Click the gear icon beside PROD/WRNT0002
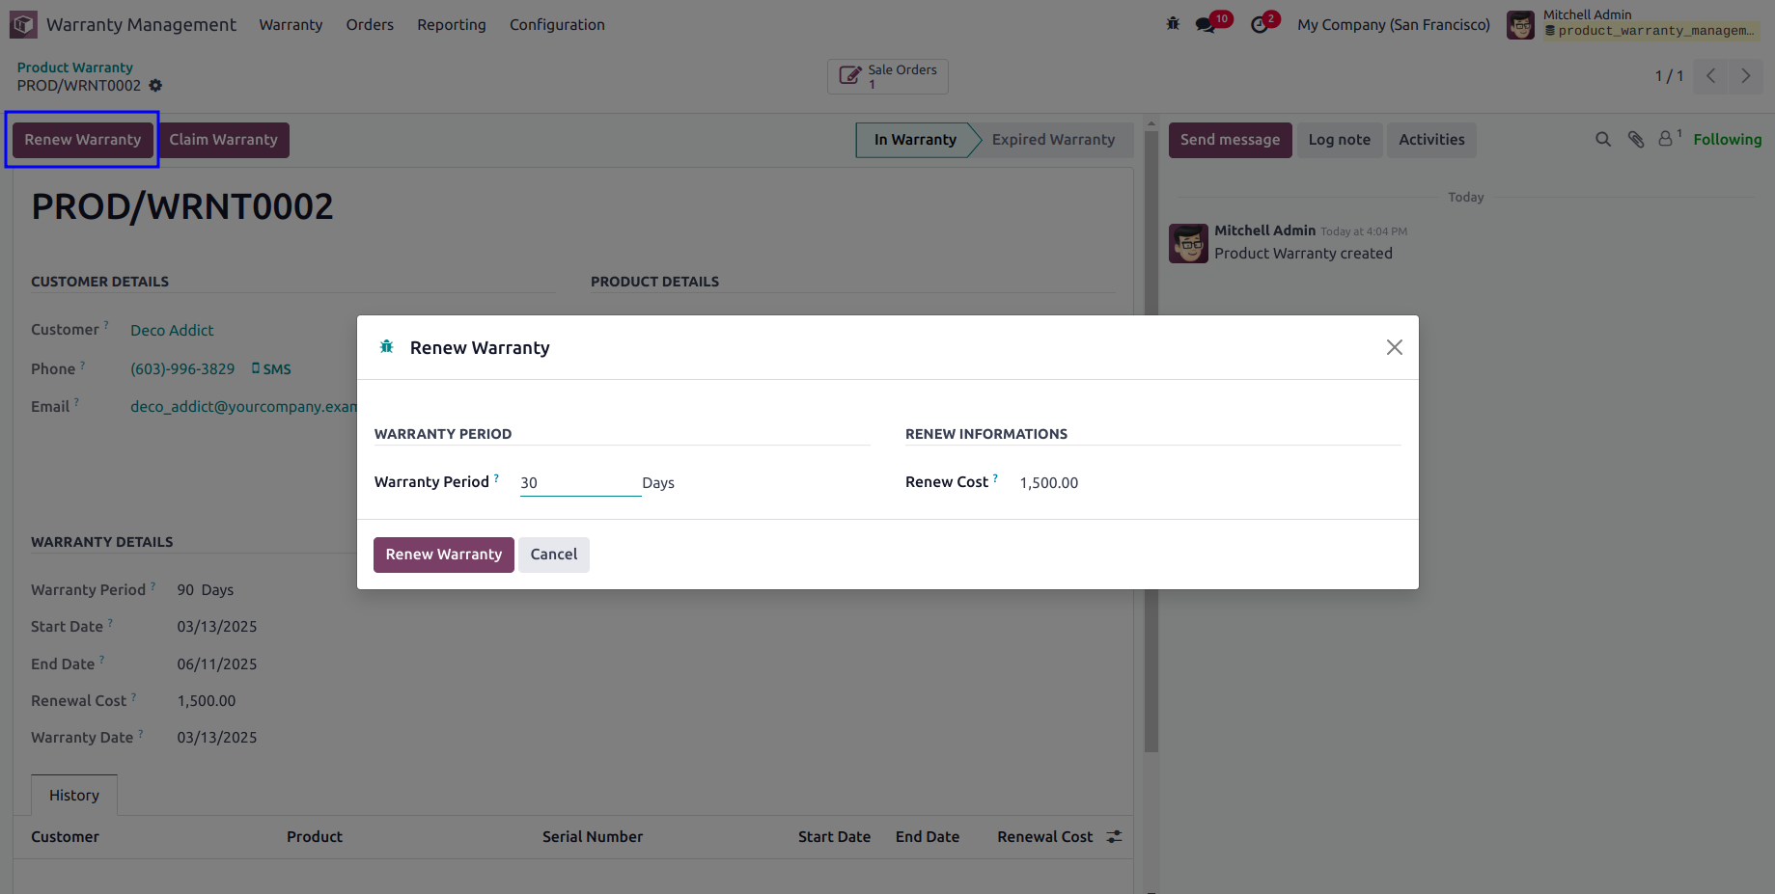The image size is (1775, 894). click(x=155, y=86)
